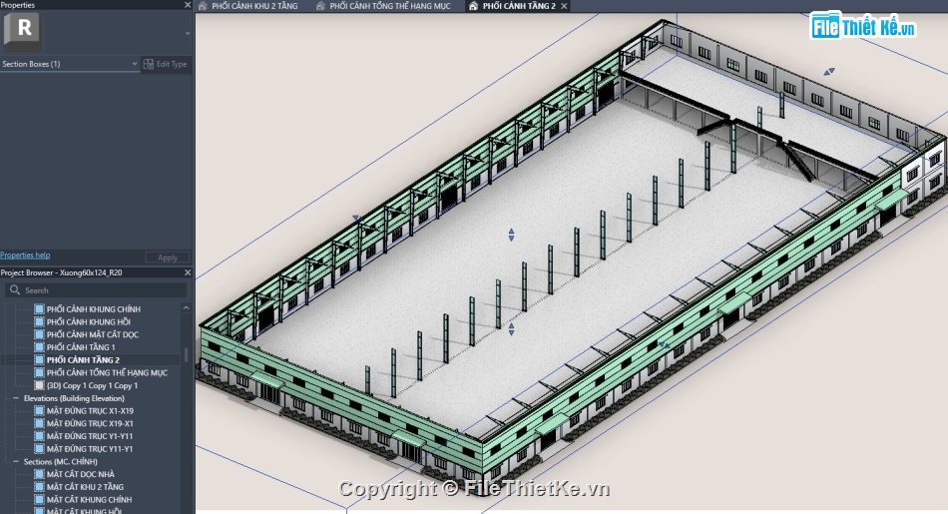Click the lower section box grip at floor center
The height and width of the screenshot is (514, 948).
tap(512, 329)
